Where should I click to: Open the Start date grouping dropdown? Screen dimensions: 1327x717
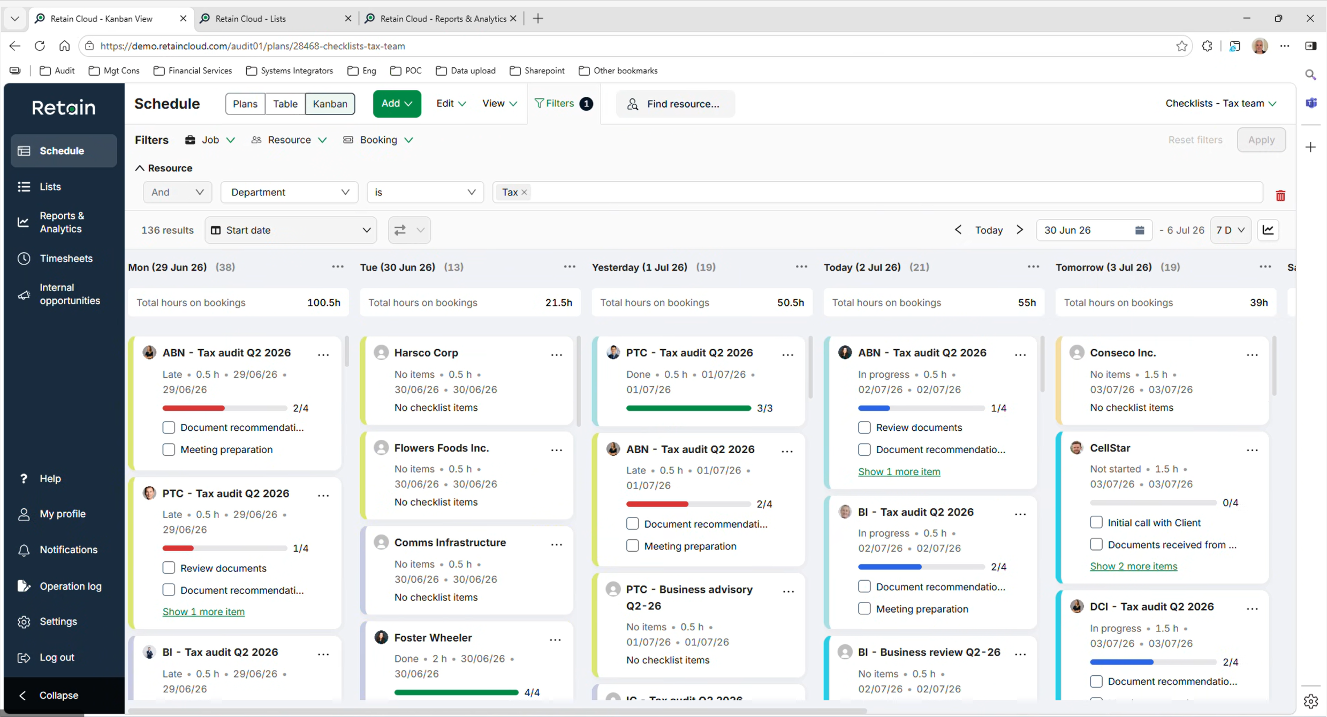pos(291,230)
